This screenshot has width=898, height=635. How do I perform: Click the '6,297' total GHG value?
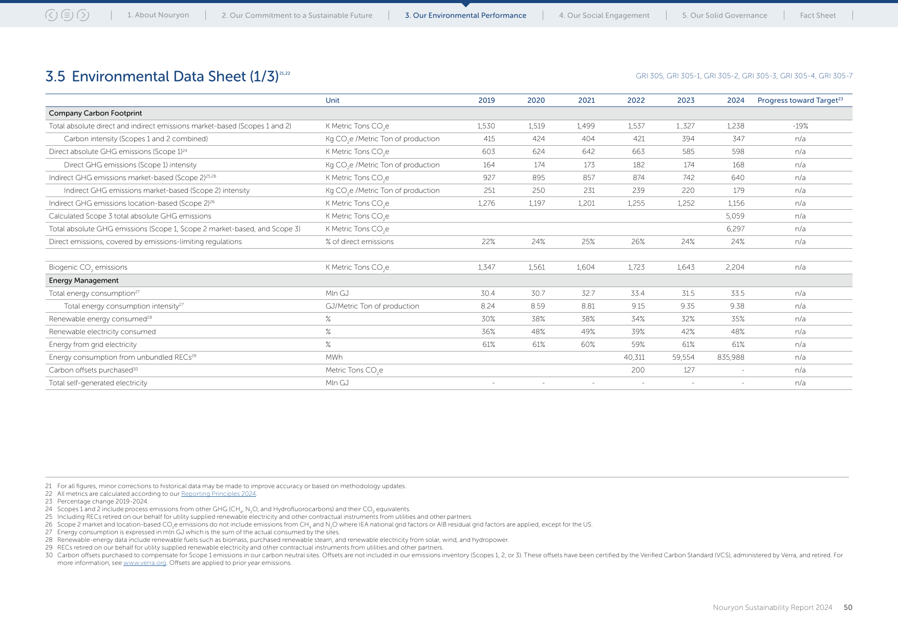tap(735, 229)
